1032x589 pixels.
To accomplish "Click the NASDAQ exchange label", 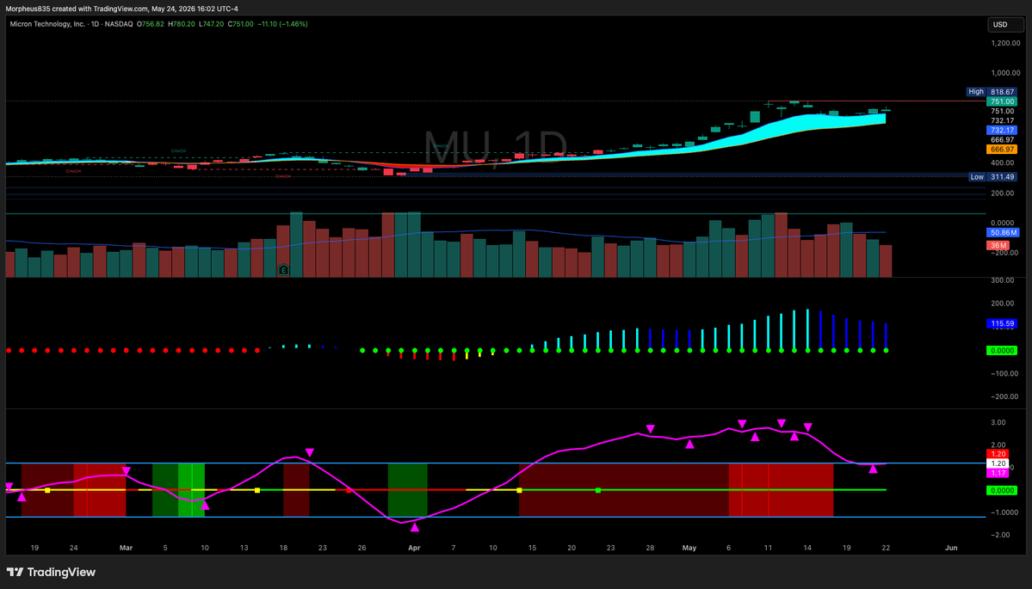I will pyautogui.click(x=119, y=24).
